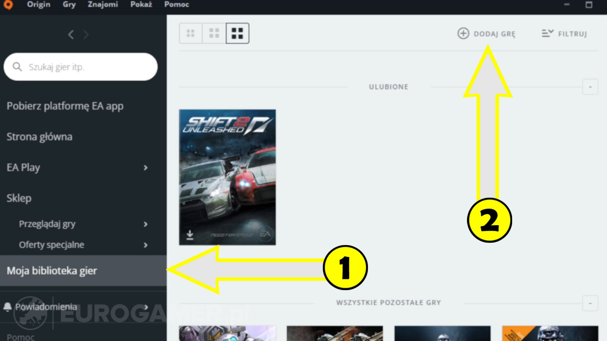This screenshot has width=607, height=341.
Task: Go back with the left navigation arrow
Action: [x=71, y=34]
